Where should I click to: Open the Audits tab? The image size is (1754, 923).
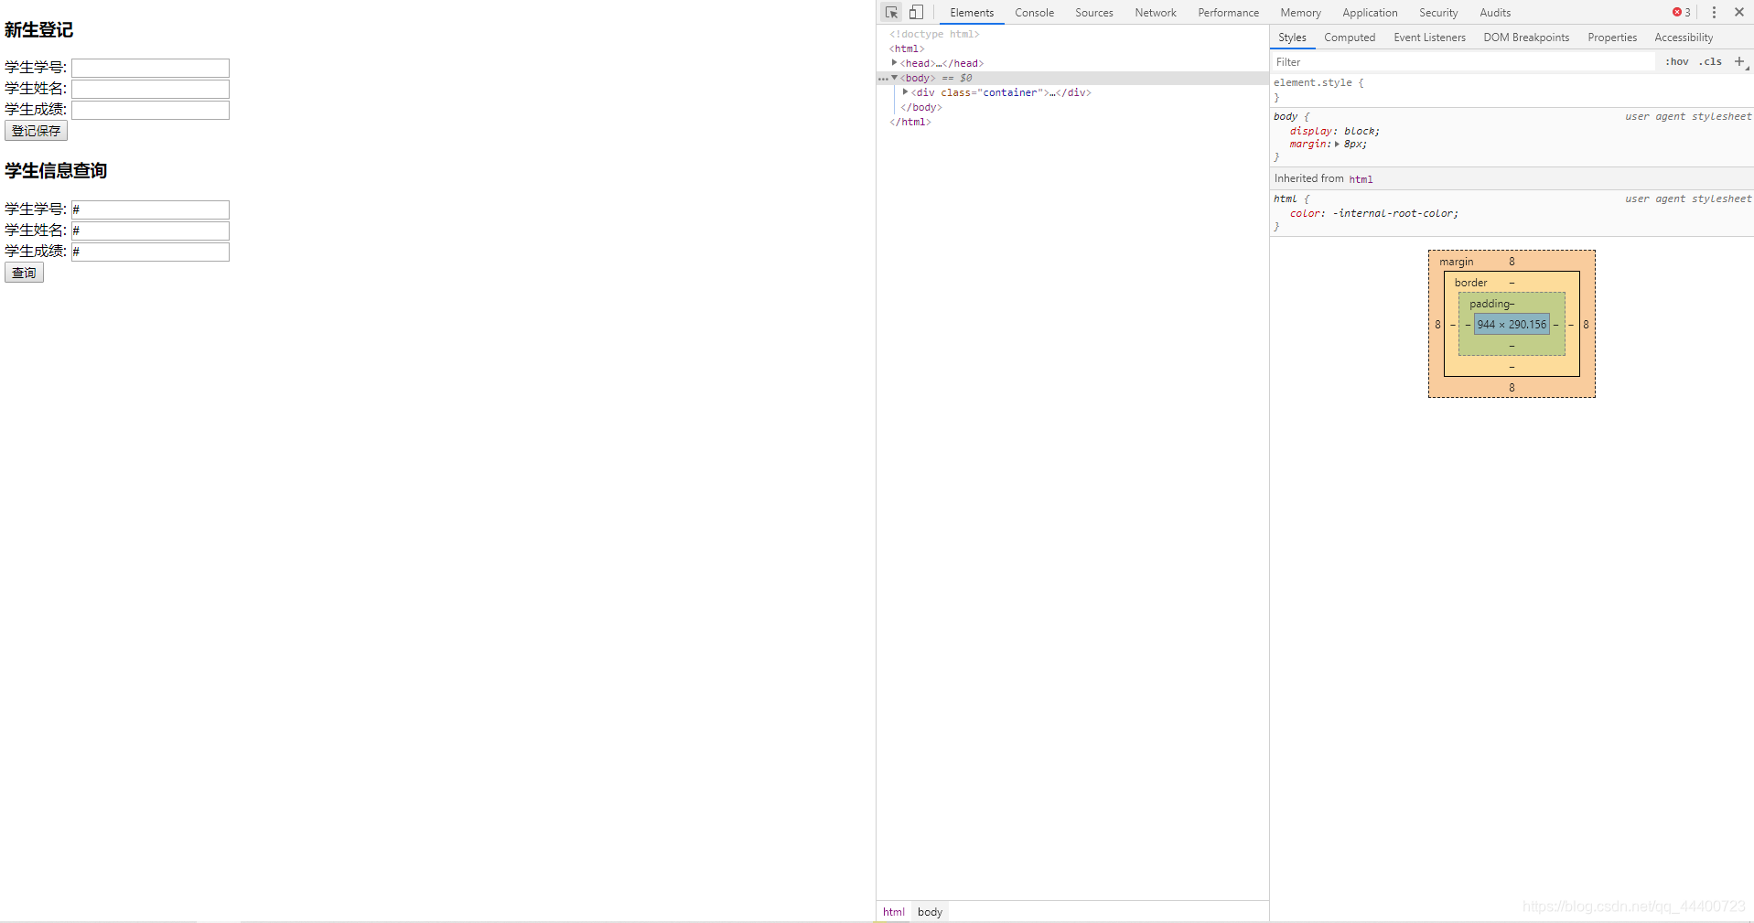tap(1495, 13)
